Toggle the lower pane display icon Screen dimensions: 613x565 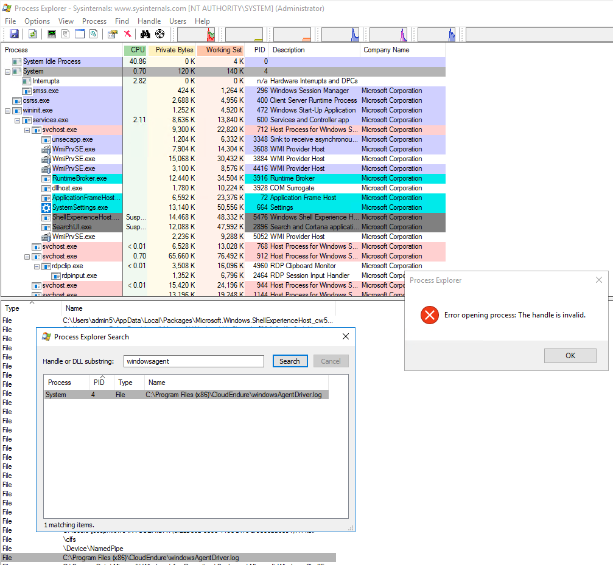coord(80,34)
